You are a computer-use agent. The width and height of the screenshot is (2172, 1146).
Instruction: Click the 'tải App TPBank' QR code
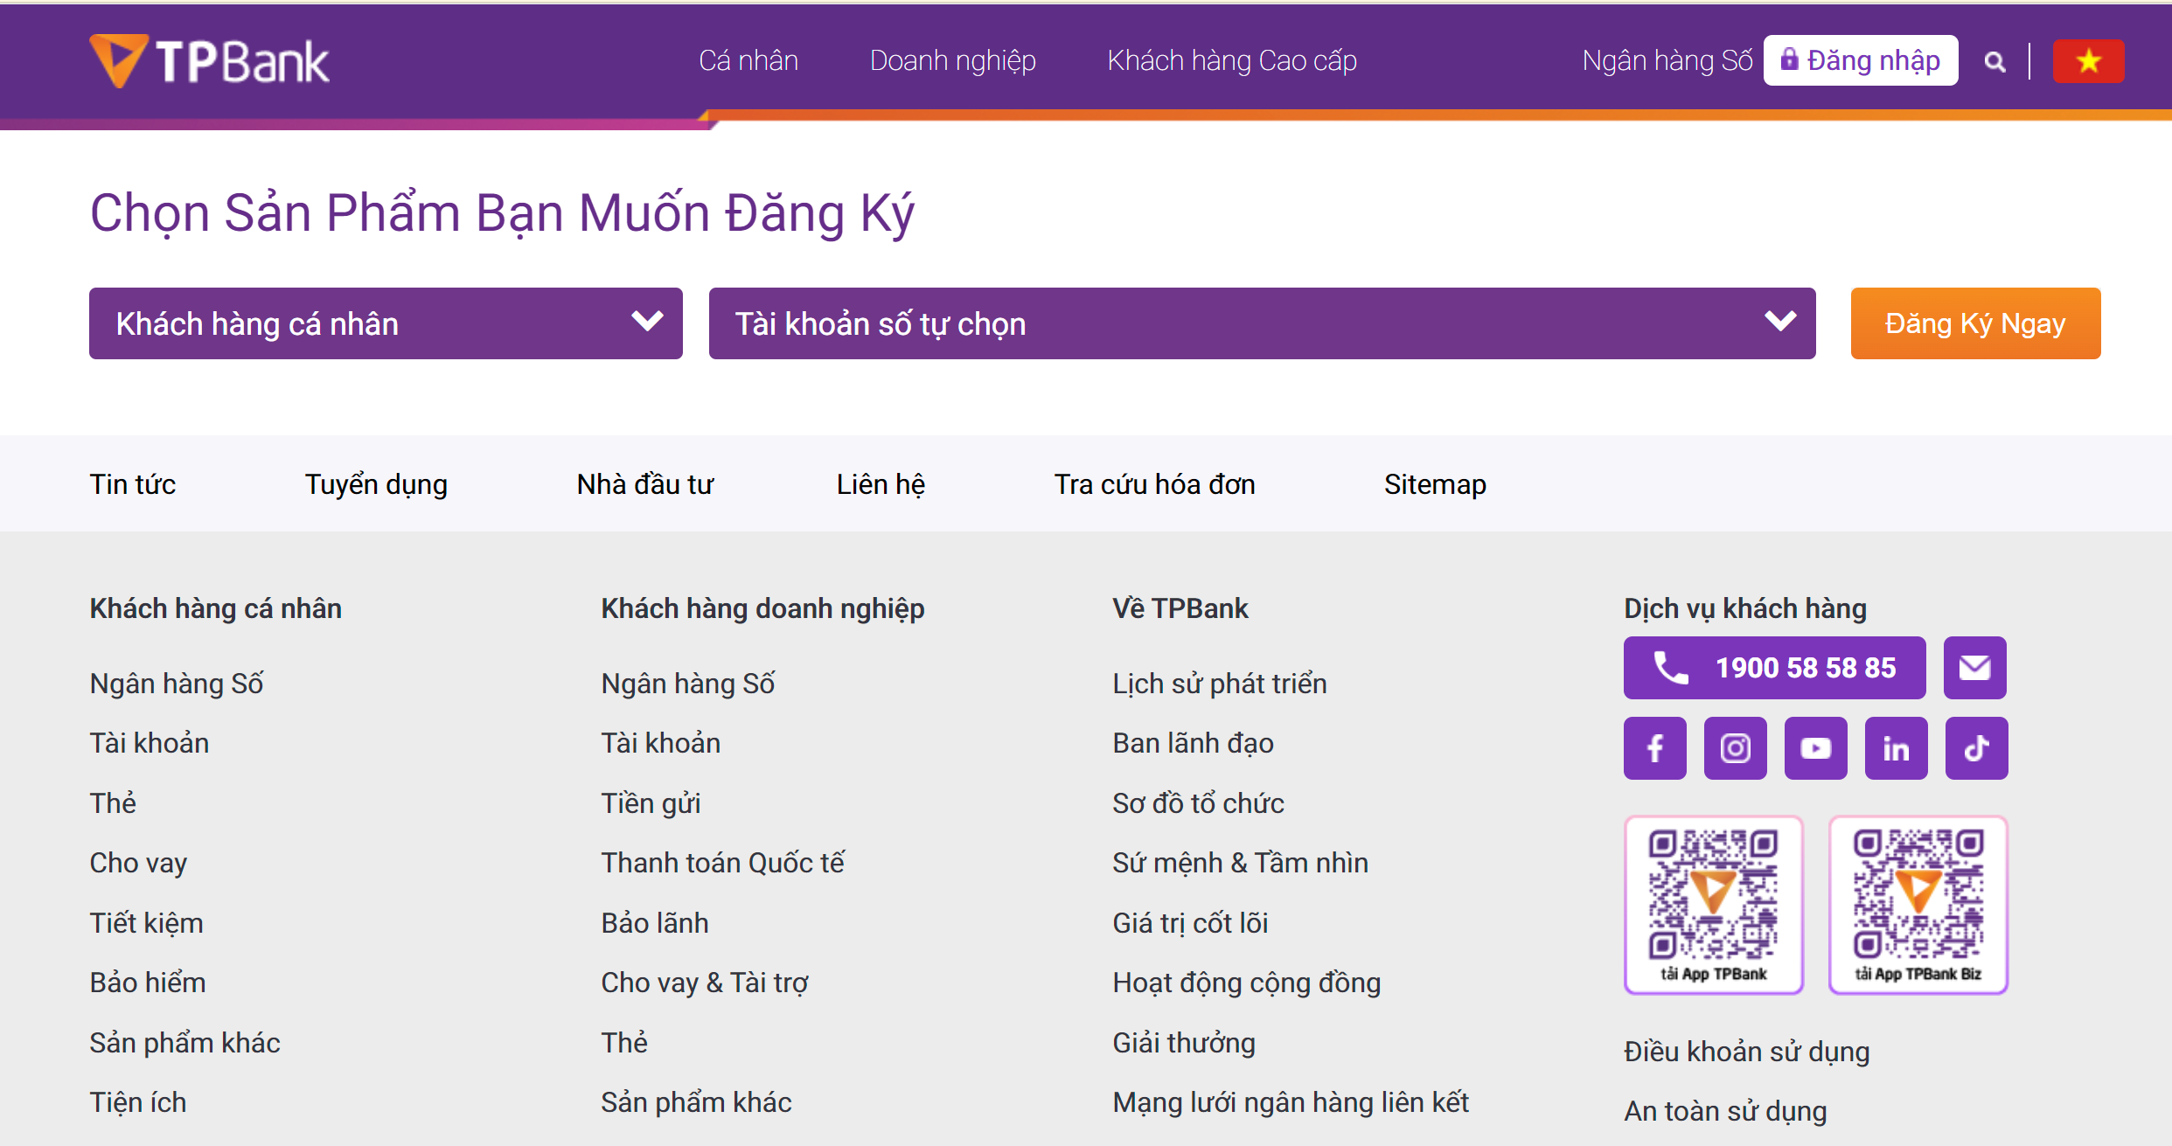pyautogui.click(x=1714, y=905)
